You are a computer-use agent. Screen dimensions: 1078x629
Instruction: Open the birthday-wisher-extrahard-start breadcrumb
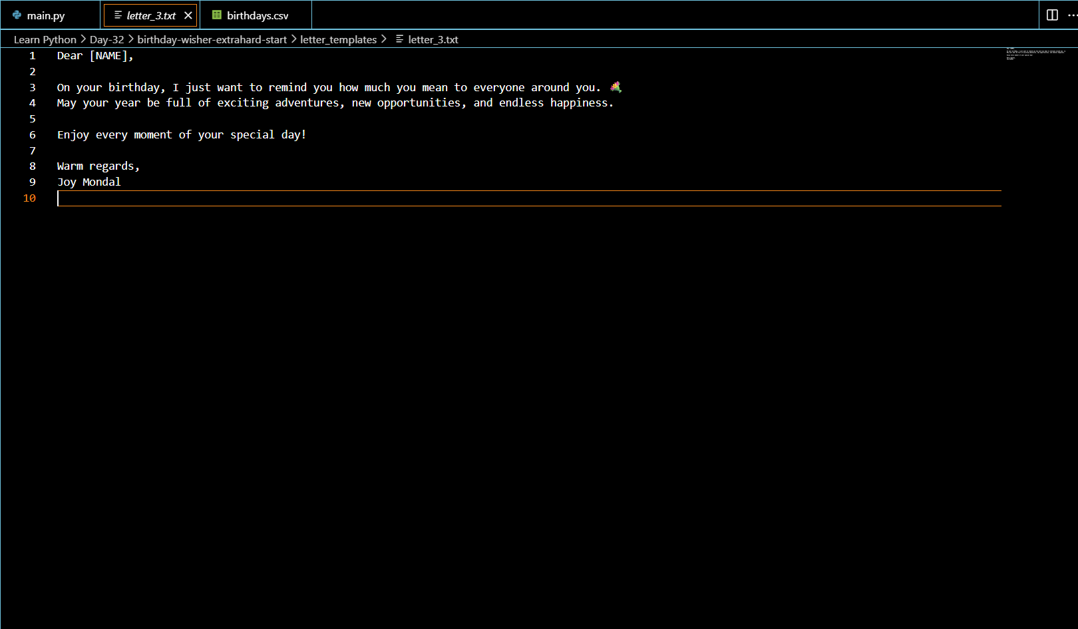coord(212,39)
